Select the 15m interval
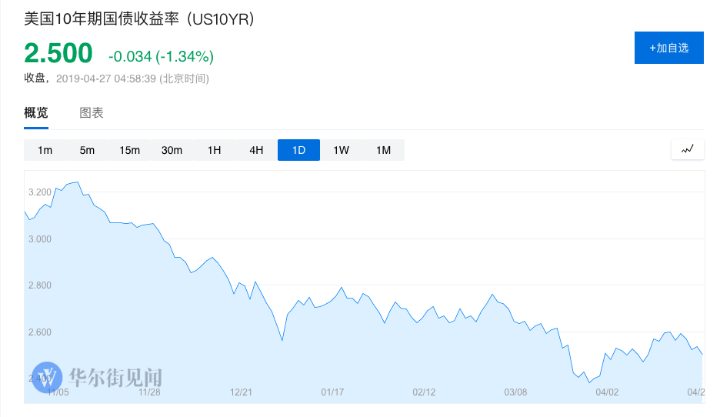The image size is (720, 417). [129, 150]
